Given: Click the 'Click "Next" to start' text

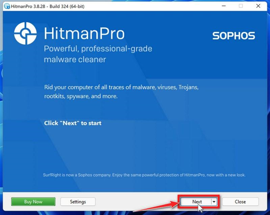Looking at the screenshot, I should 73,123.
